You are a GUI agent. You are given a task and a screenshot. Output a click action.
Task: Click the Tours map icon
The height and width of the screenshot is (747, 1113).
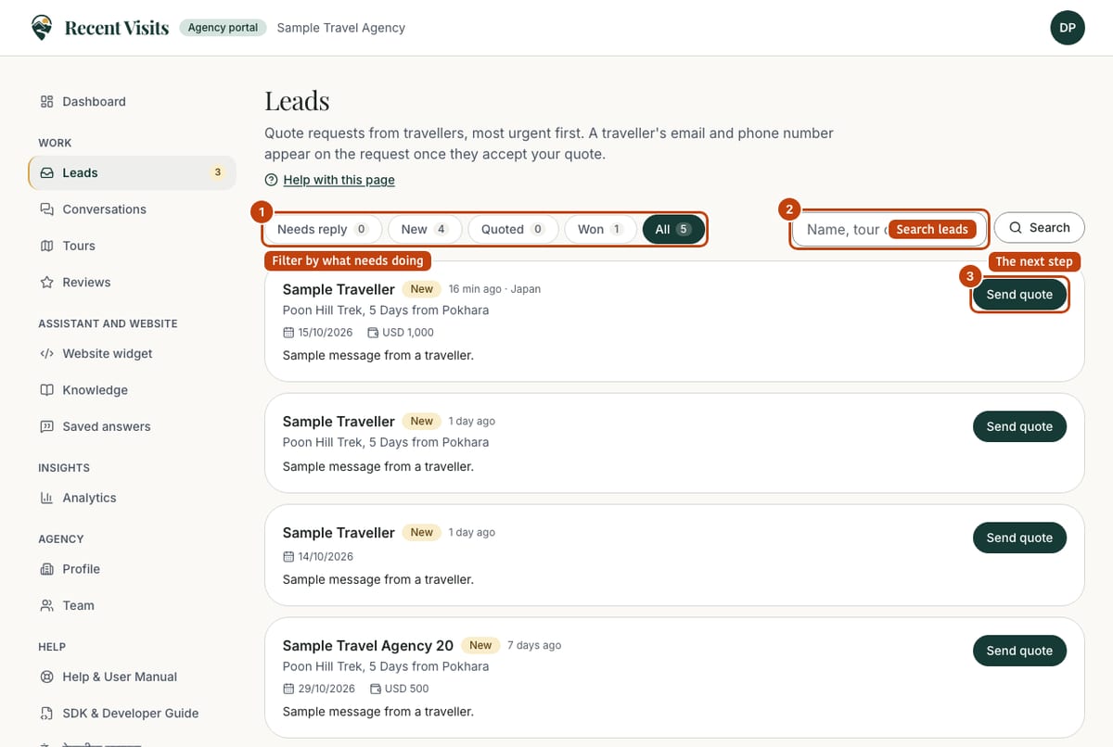[46, 246]
